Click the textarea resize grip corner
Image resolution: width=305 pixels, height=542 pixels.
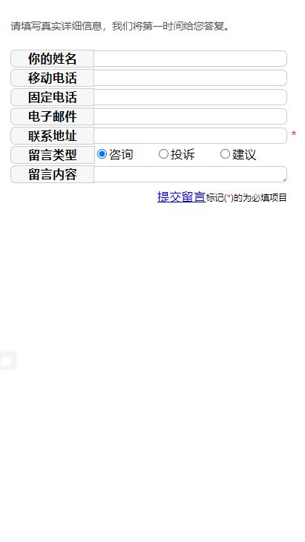[284, 179]
